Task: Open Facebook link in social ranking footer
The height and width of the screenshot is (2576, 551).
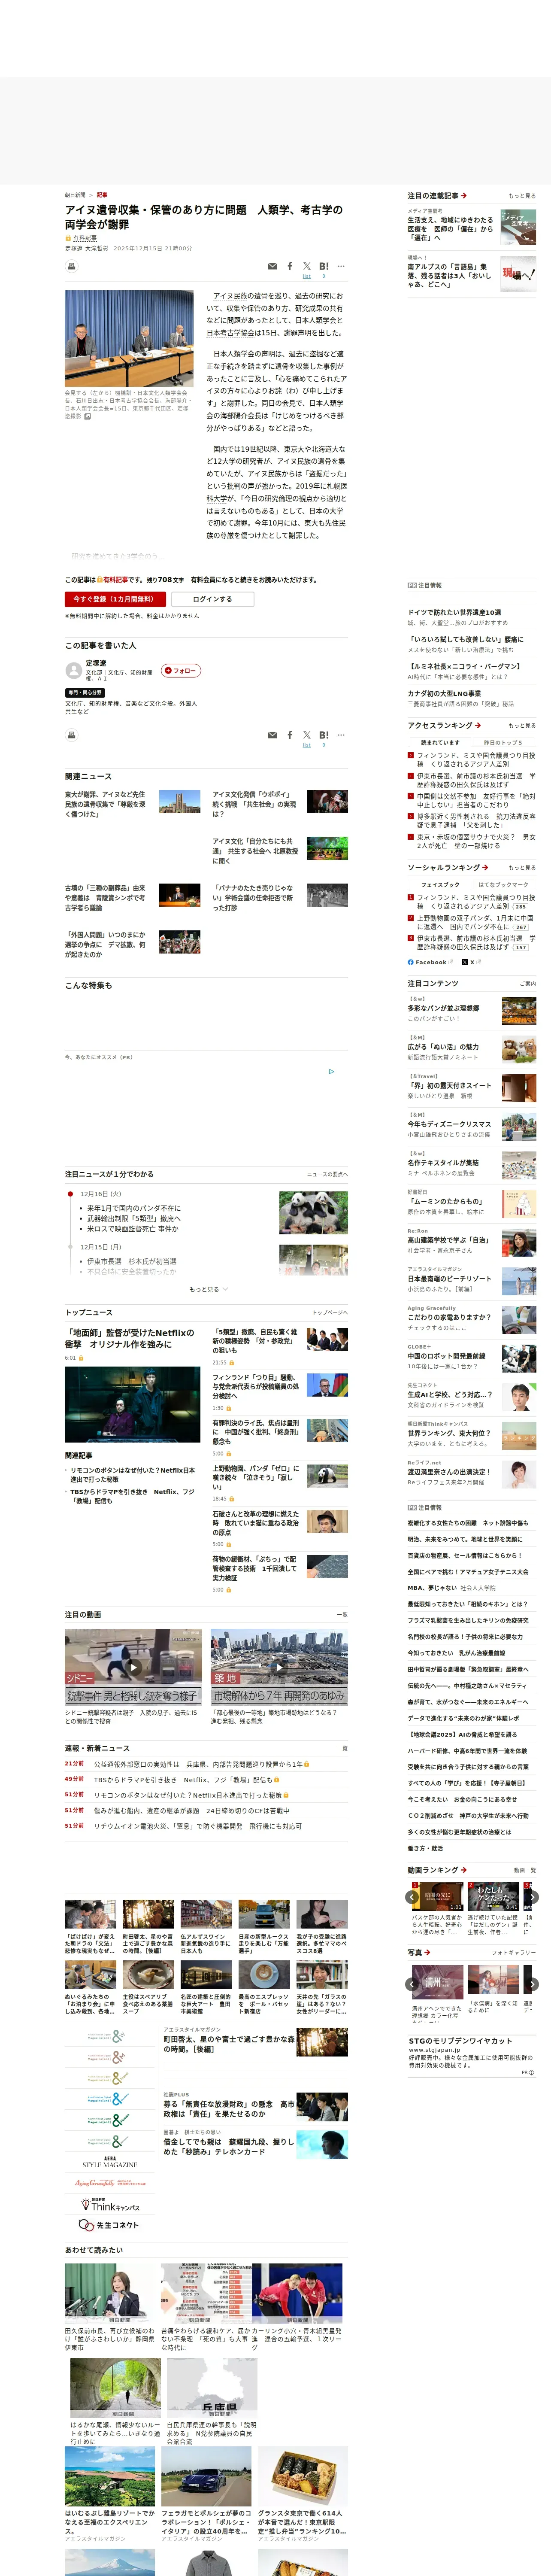Action: point(430,962)
